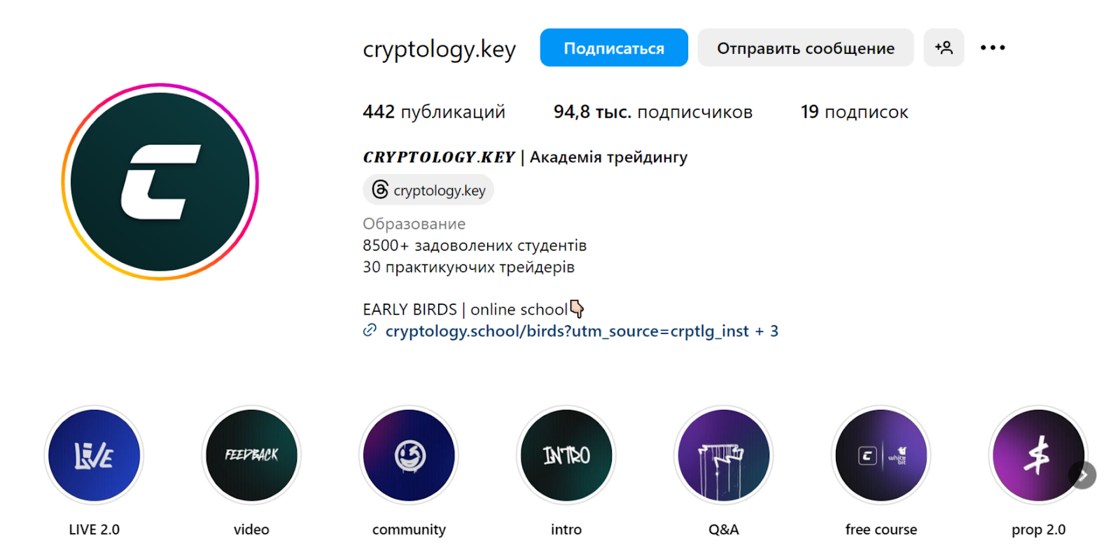Expand the additional links "+ 3"
The image size is (1120, 554).
[767, 331]
